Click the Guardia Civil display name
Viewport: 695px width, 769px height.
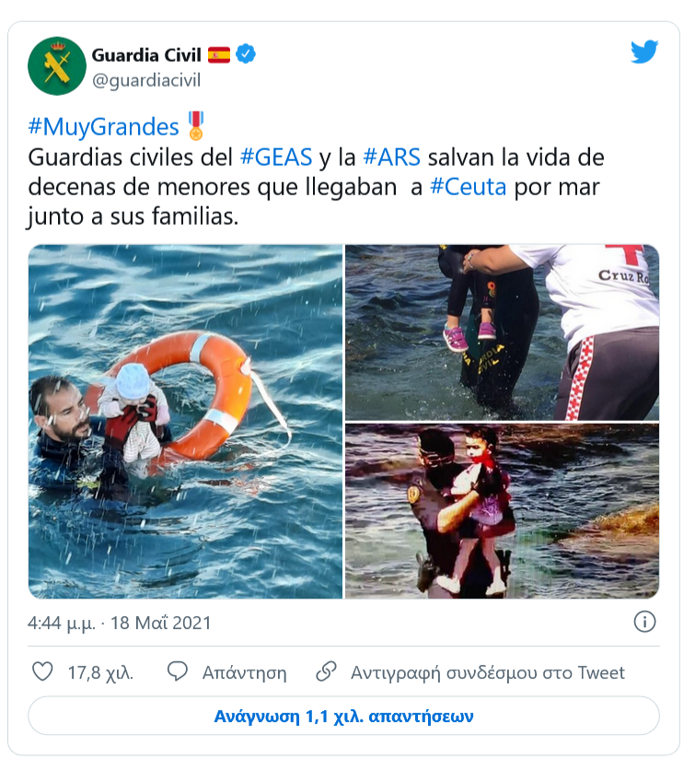click(146, 55)
